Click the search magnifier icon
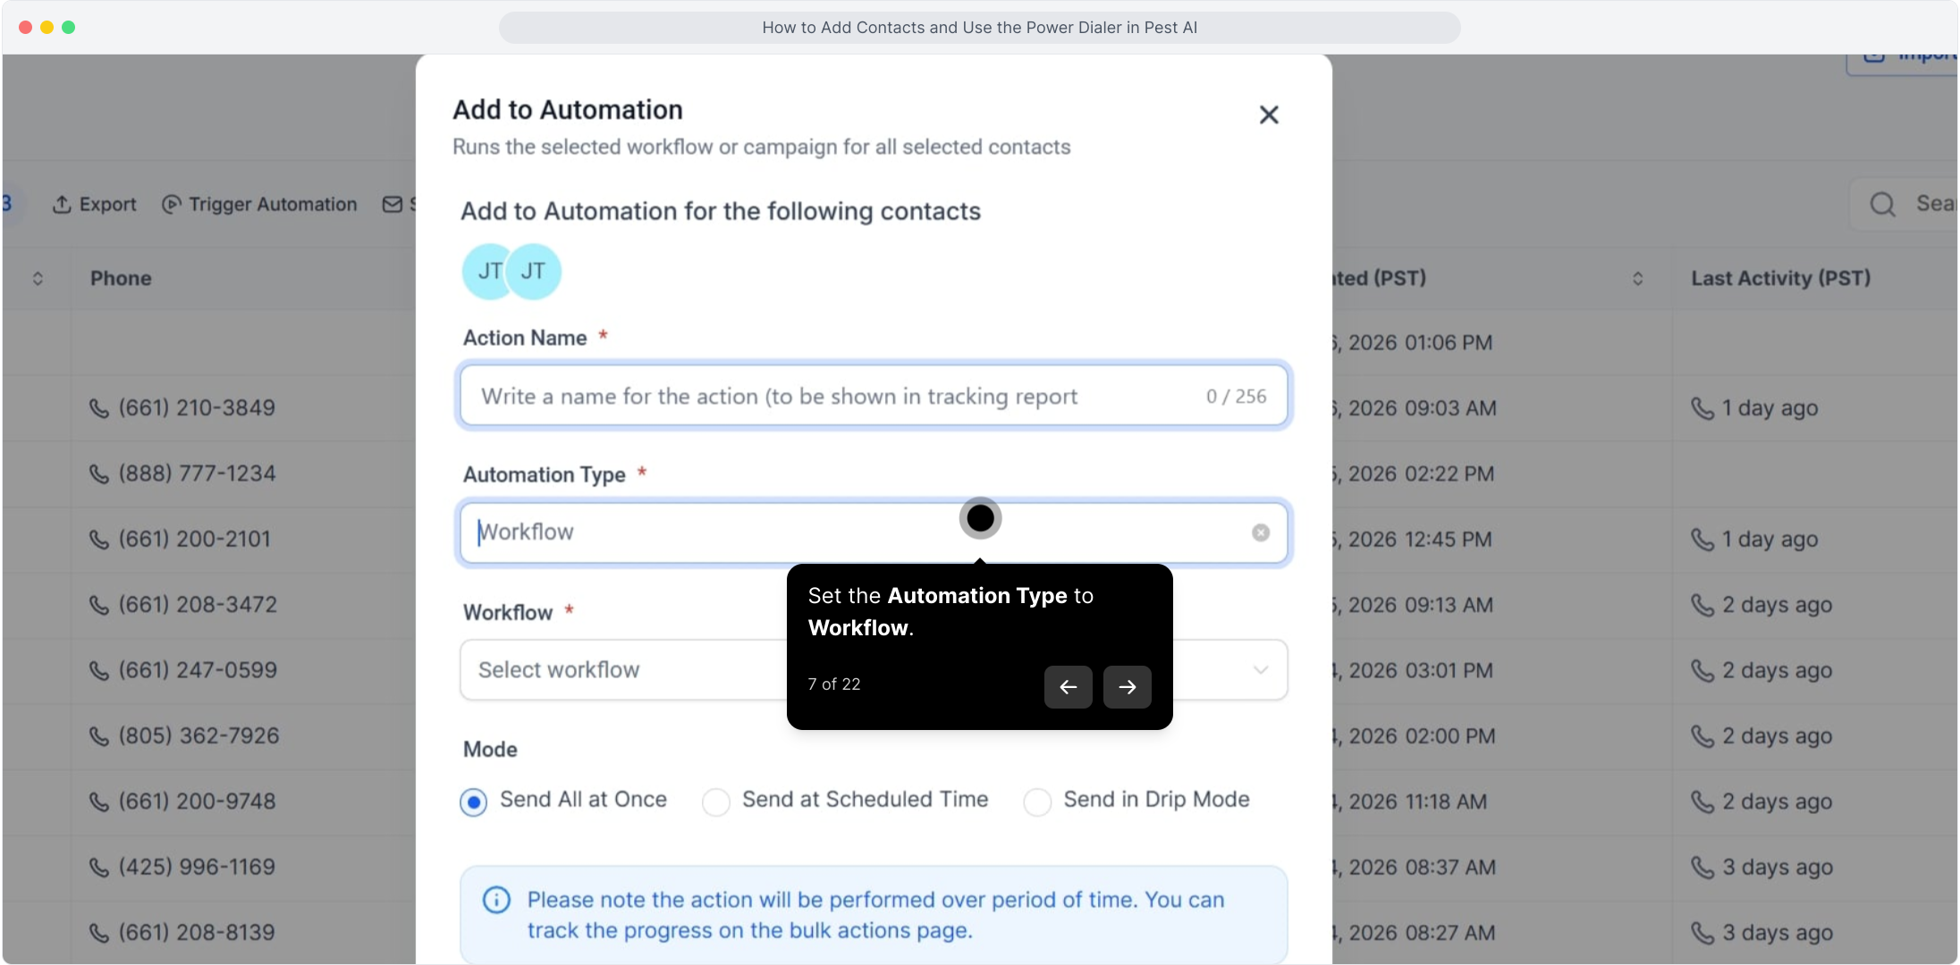The image size is (1960, 965). click(1882, 205)
